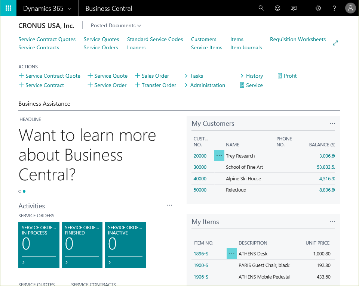
Task: Click Alpine Ski House balance 4,316.92
Action: point(327,179)
